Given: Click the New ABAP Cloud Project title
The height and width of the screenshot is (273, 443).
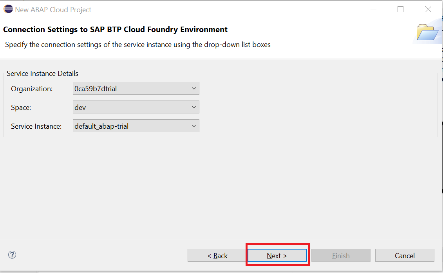Looking at the screenshot, I should pyautogui.click(x=53, y=9).
